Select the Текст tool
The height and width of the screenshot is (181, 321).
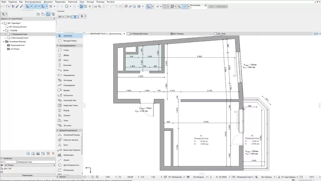[69, 145]
